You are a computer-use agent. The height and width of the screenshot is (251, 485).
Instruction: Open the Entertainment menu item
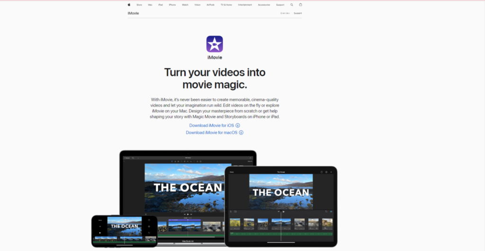(245, 5)
